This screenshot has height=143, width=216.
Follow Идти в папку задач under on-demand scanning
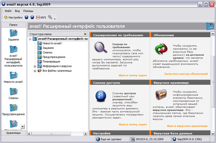coord(133,75)
